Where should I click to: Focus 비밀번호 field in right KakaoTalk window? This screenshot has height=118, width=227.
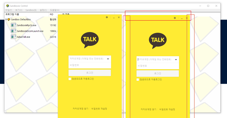point(158,66)
